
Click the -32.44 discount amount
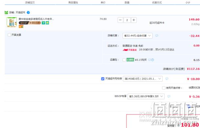click(x=194, y=36)
